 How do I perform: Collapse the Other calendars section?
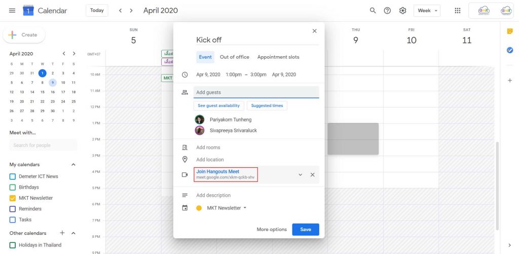(73, 233)
